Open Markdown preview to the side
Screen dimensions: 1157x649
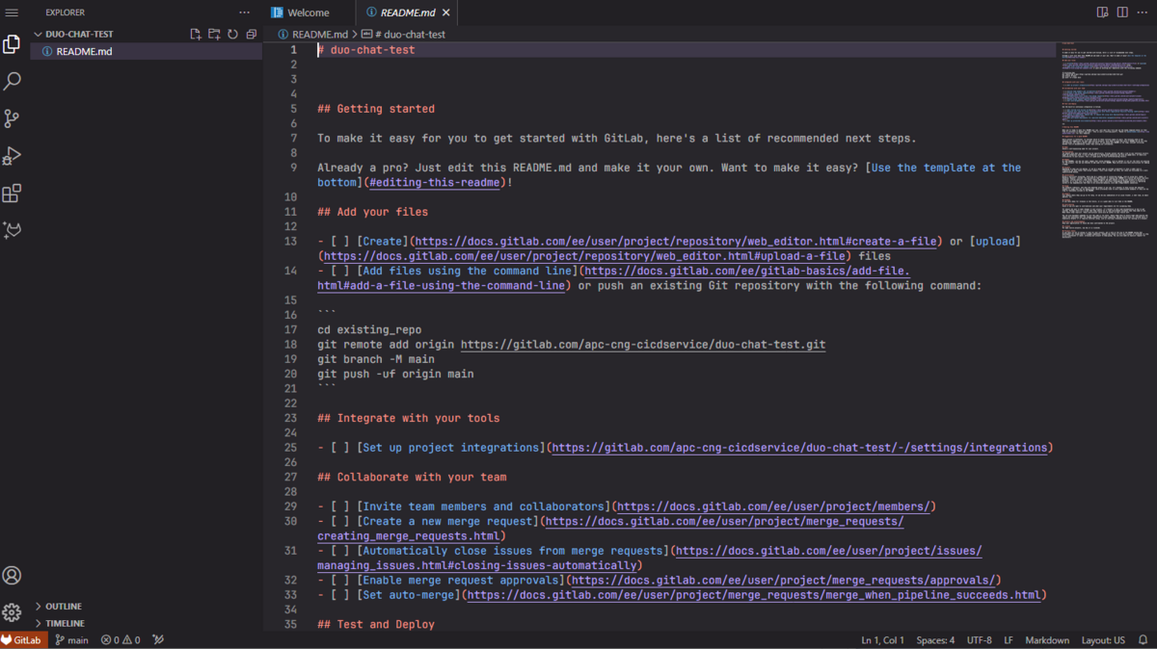pos(1102,13)
